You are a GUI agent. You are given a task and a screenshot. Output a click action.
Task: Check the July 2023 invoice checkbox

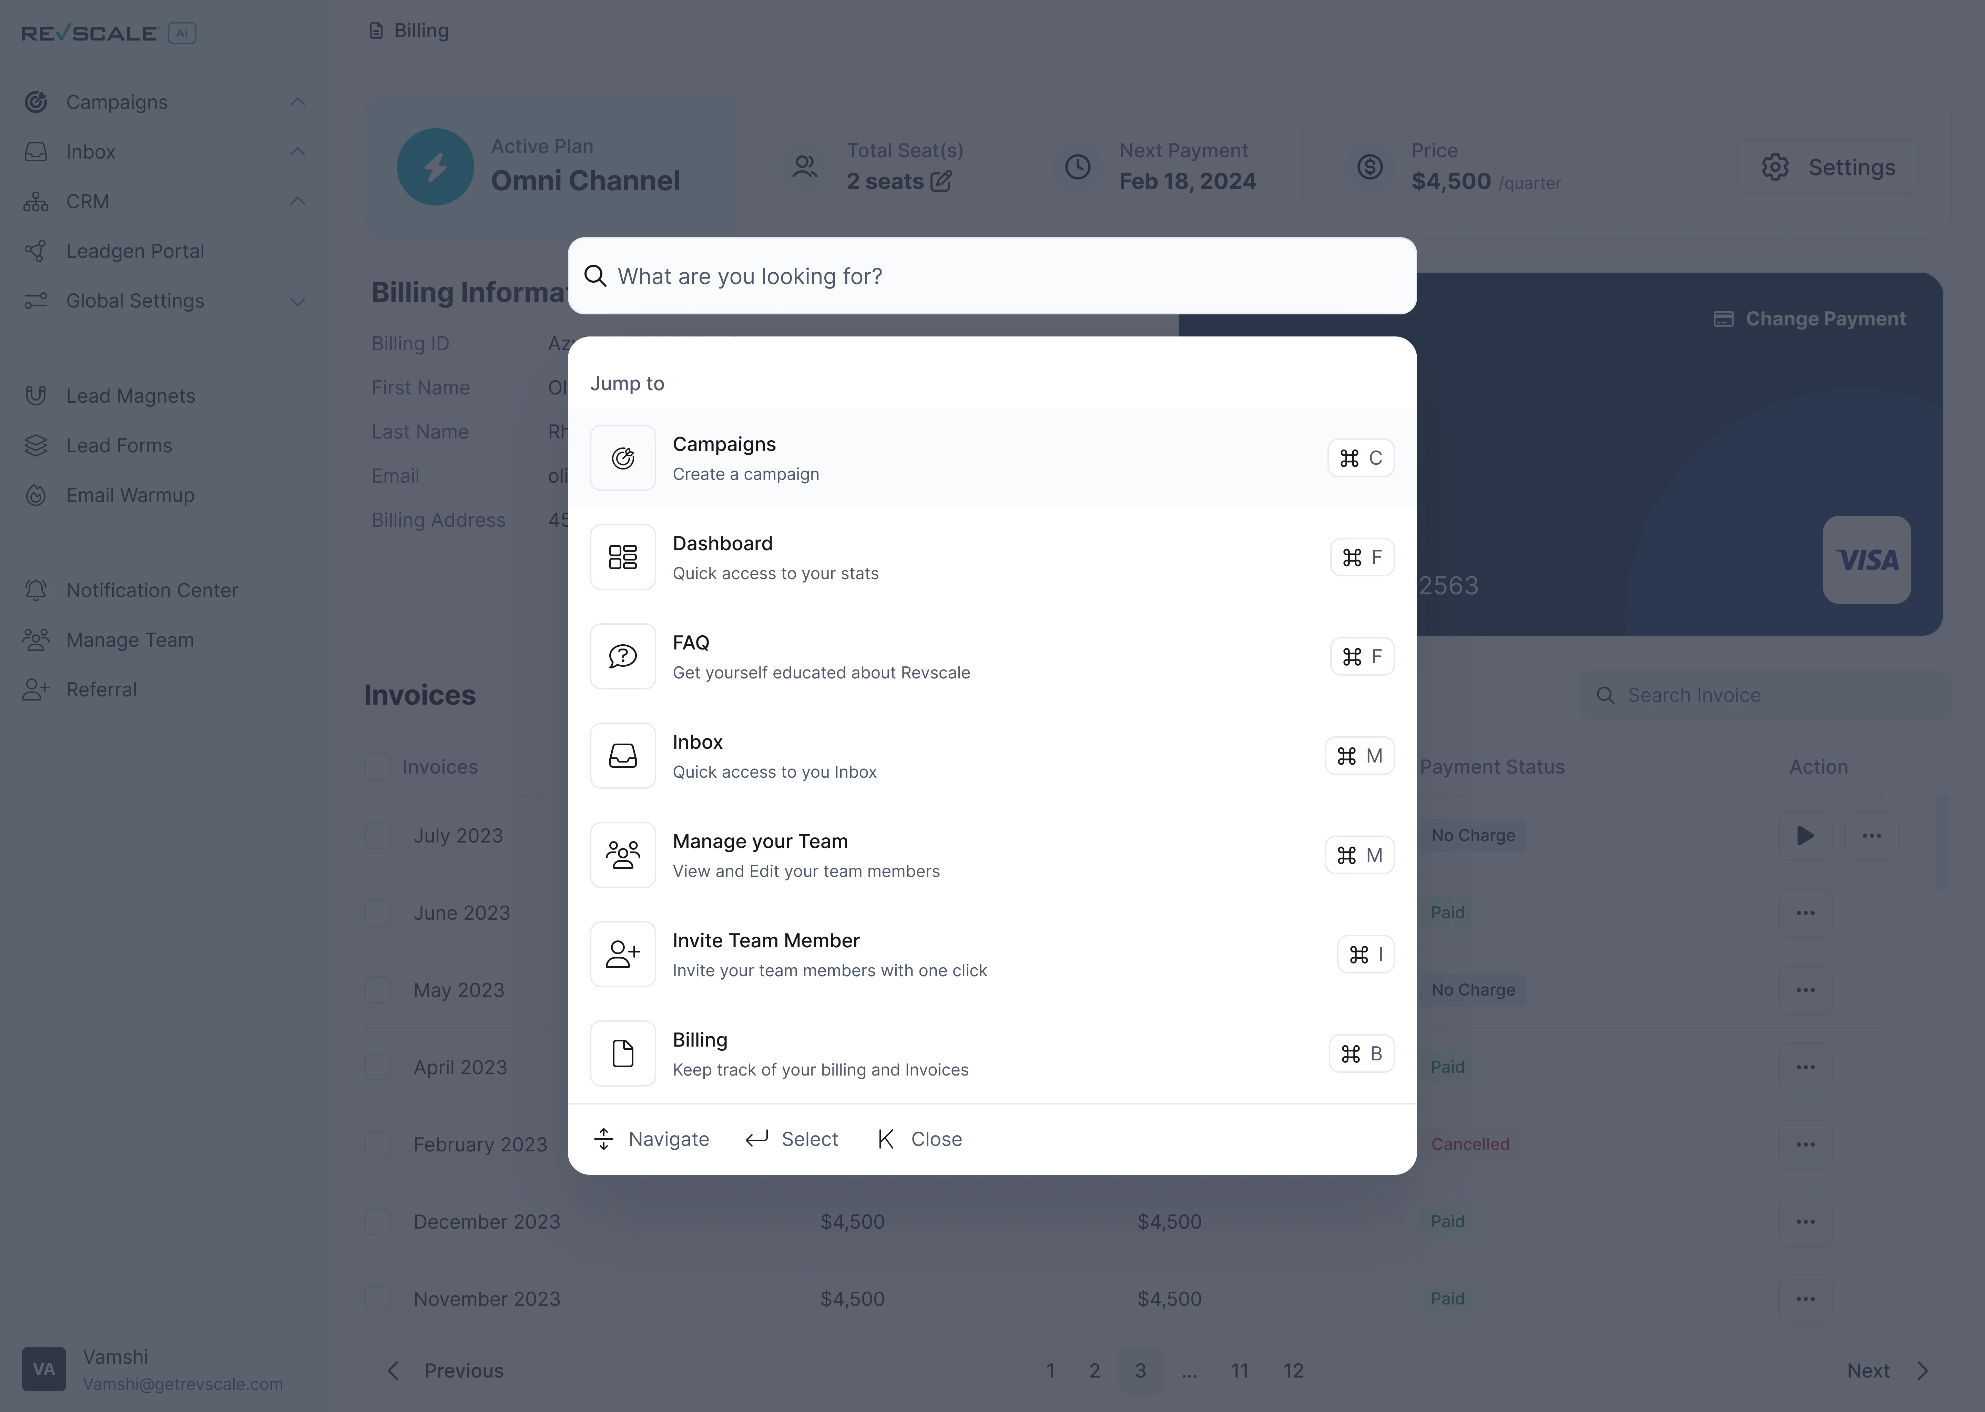point(378,836)
